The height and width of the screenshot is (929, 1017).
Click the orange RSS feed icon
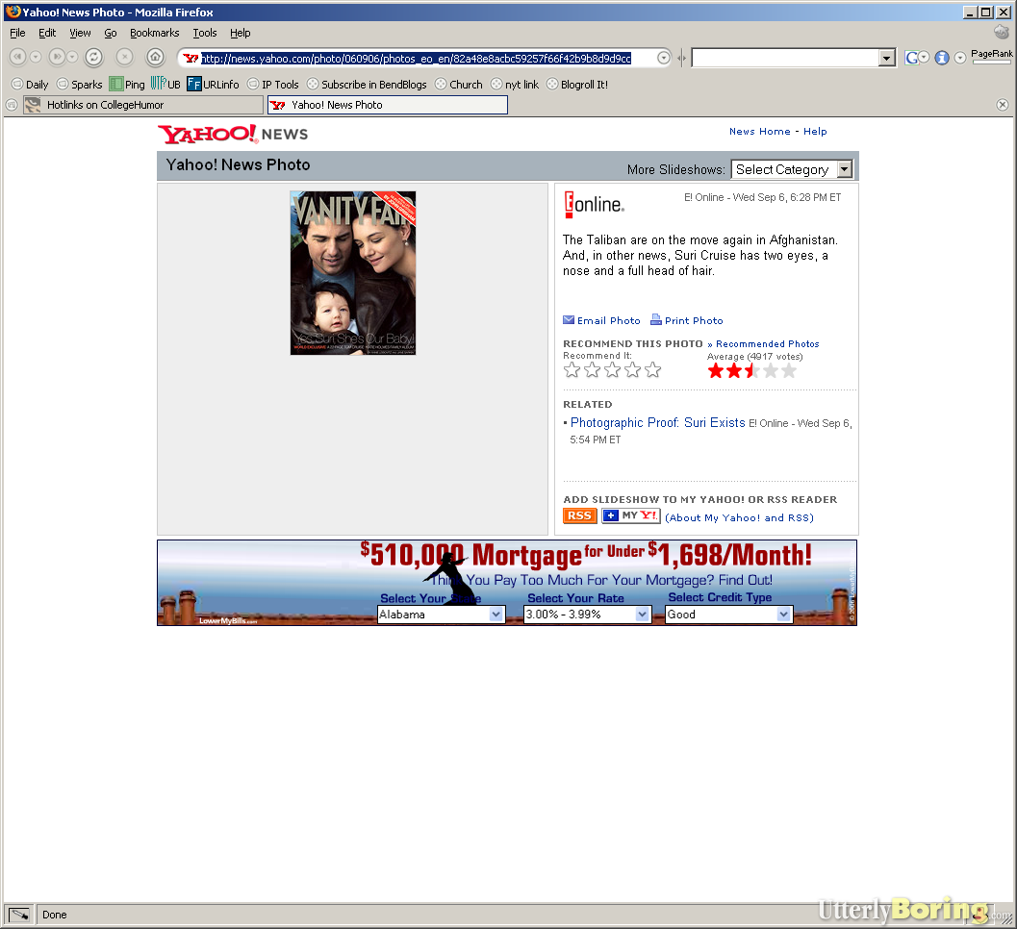[579, 516]
